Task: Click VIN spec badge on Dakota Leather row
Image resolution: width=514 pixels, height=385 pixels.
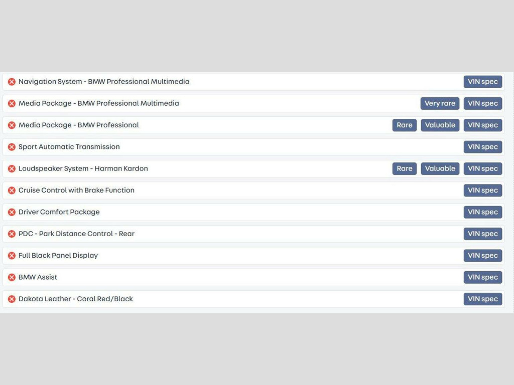Action: pos(482,299)
